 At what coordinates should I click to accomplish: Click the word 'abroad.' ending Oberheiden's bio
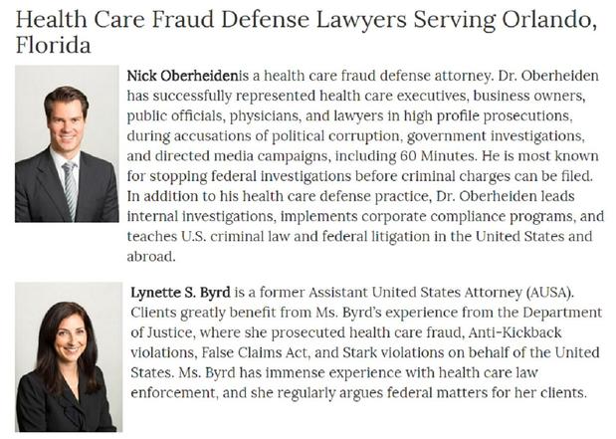point(151,257)
